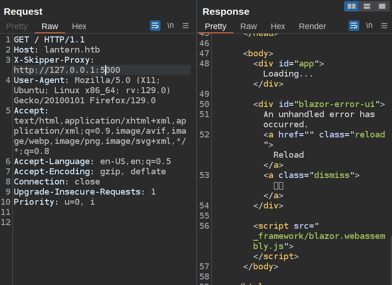Image resolution: width=392 pixels, height=285 pixels.
Task: Open the Render tab in Response panel
Action: click(312, 26)
